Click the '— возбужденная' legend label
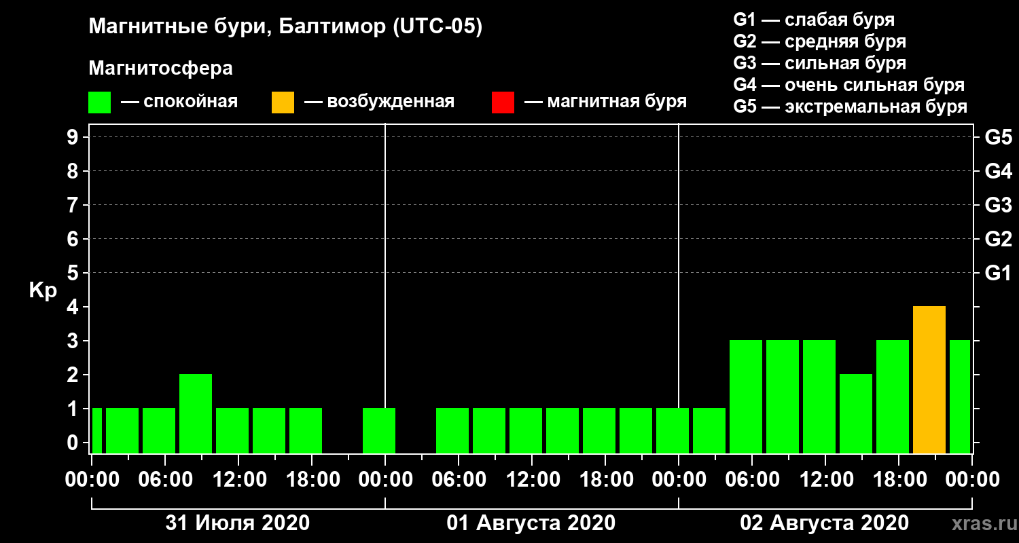Image resolution: width=1019 pixels, height=543 pixels. pos(379,102)
